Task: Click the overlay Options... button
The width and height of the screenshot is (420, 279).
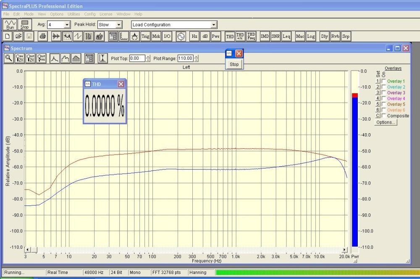Action: pyautogui.click(x=386, y=122)
